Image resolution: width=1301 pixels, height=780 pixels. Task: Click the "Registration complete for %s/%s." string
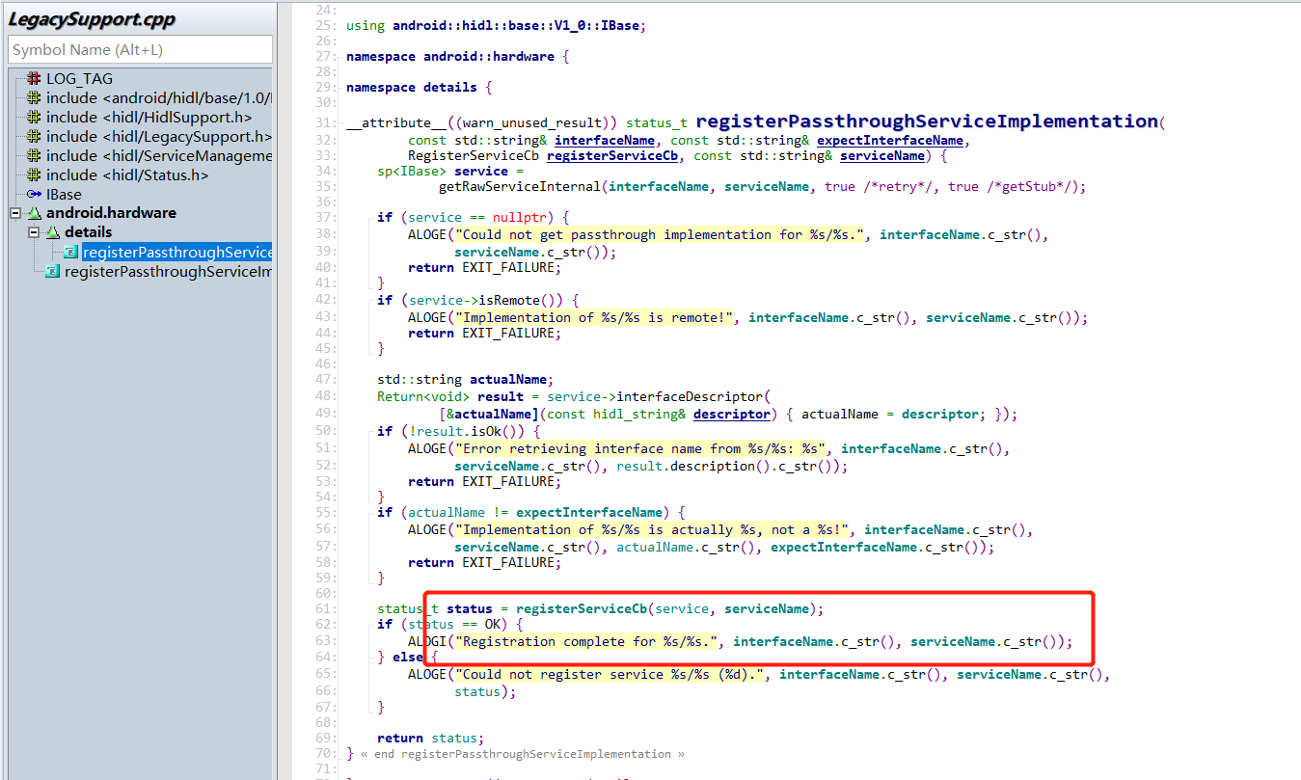point(585,641)
